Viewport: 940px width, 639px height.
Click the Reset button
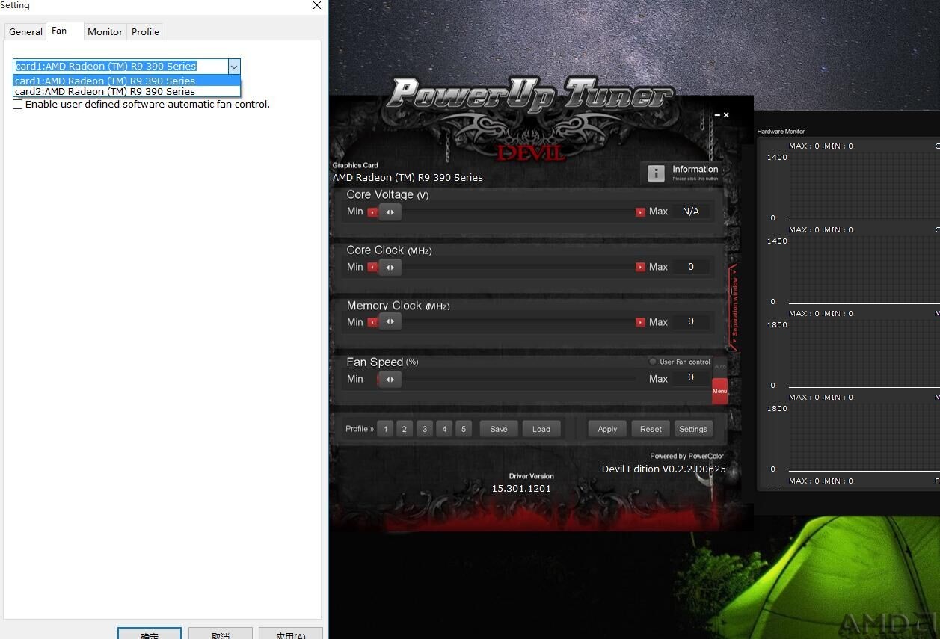pyautogui.click(x=651, y=429)
